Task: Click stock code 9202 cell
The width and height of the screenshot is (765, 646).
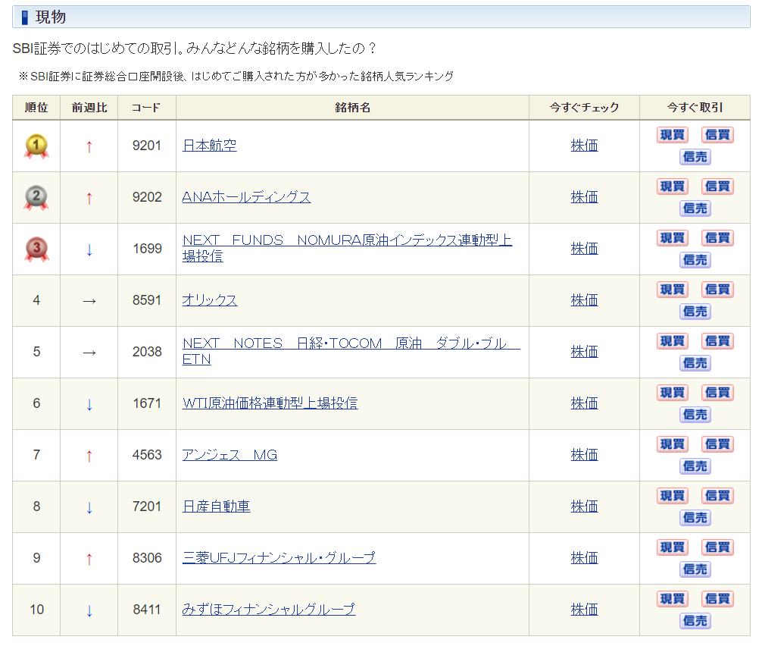Action: click(x=147, y=197)
